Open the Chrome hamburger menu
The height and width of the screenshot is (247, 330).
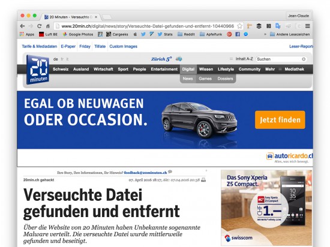[307, 26]
